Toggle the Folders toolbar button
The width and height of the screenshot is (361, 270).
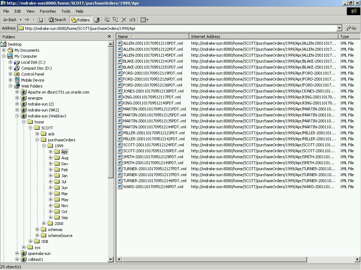81,20
